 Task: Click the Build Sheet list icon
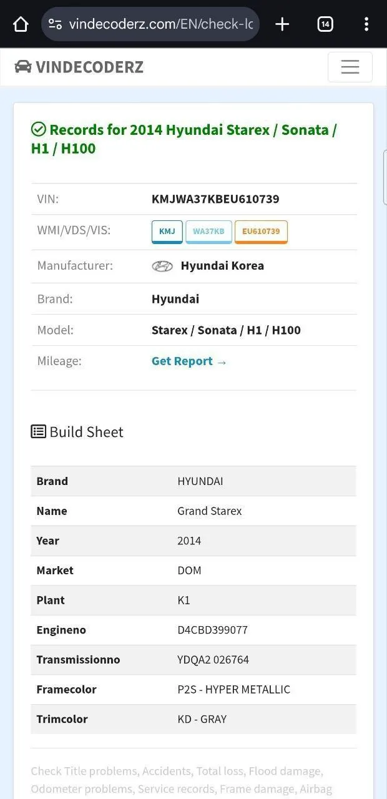[39, 431]
